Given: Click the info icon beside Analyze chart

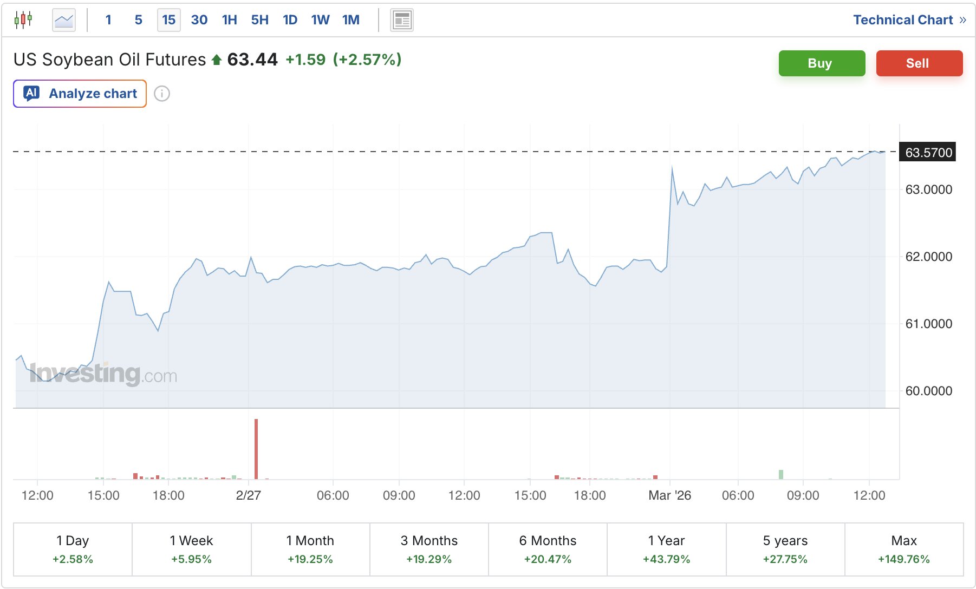Looking at the screenshot, I should pos(162,94).
